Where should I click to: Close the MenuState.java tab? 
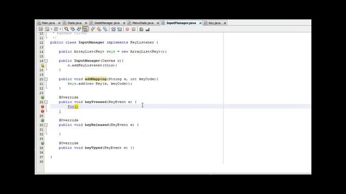(x=158, y=23)
